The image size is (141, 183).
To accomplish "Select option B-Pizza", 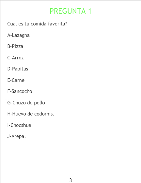I will click(15, 46).
